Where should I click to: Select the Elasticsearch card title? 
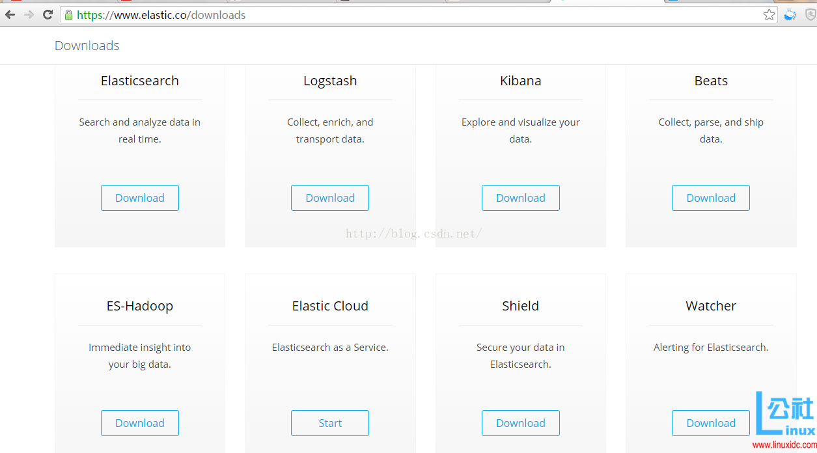click(140, 81)
